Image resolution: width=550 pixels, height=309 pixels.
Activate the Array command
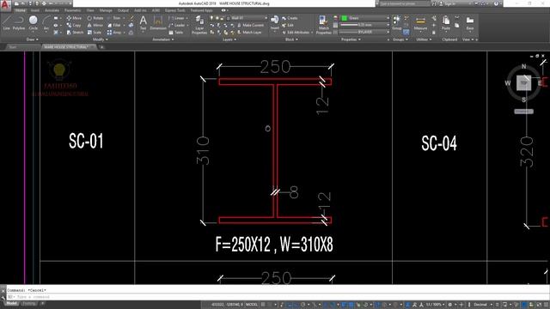click(114, 33)
